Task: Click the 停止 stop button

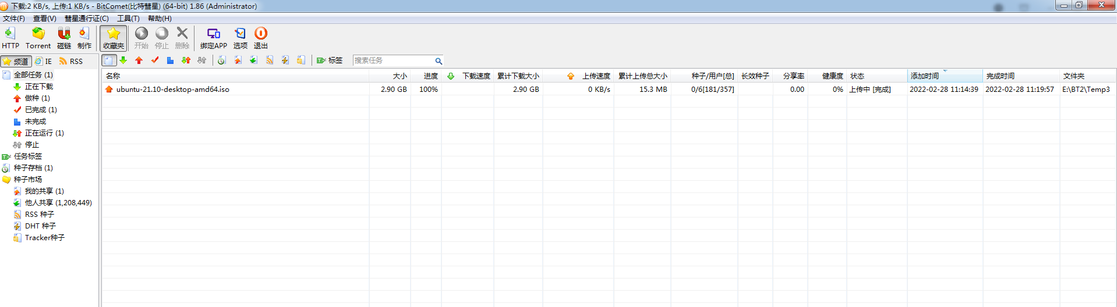Action: [162, 38]
